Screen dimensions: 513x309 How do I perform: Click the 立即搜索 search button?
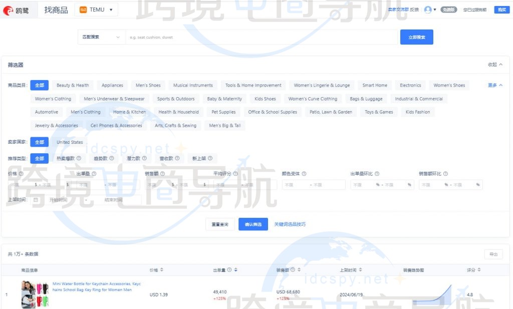[416, 37]
